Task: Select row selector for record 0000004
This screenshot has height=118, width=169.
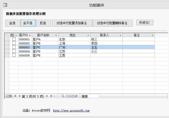Action: pyautogui.click(x=7, y=51)
